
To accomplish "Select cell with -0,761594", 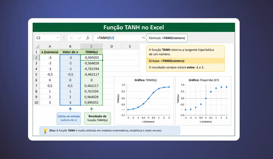I will coord(92,69).
